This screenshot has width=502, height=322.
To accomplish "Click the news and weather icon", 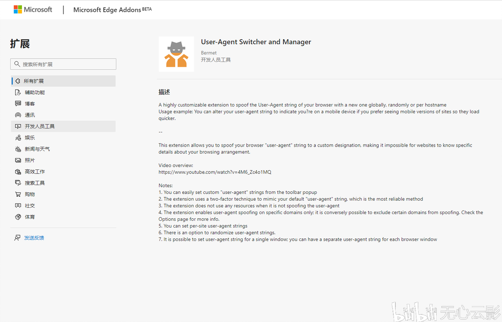I will pos(18,149).
